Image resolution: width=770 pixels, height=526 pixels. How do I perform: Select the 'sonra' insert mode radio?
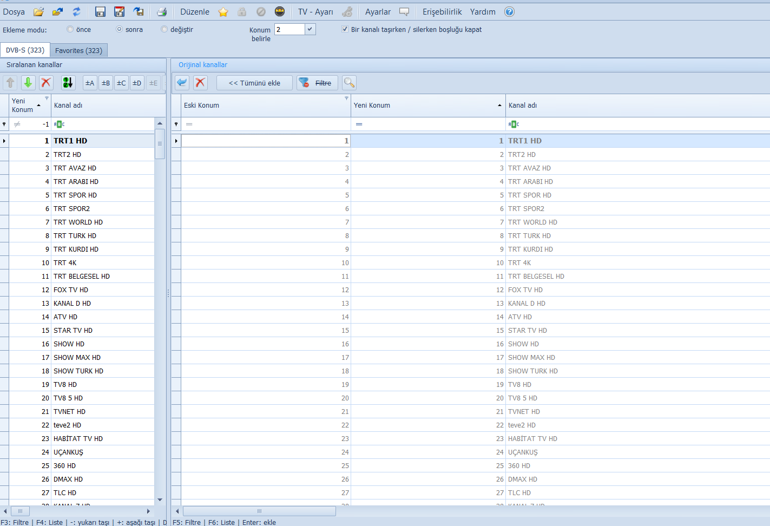119,29
